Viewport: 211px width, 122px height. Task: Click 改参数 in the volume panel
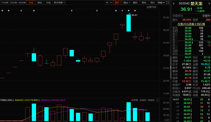click(x=135, y=100)
